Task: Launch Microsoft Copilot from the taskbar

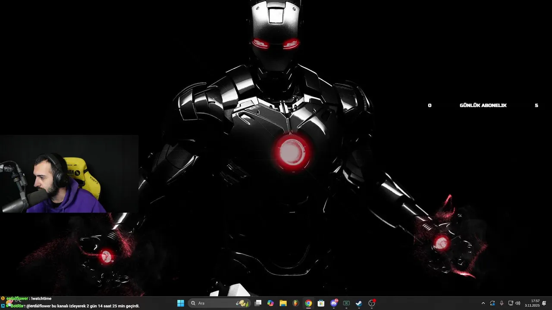Action: [270, 303]
